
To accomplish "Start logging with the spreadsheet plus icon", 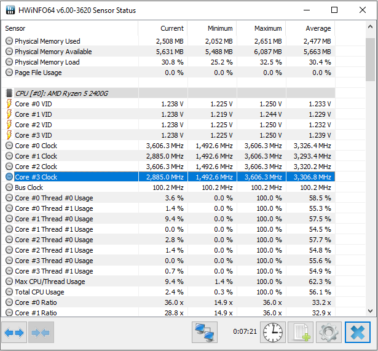I will 301,333.
